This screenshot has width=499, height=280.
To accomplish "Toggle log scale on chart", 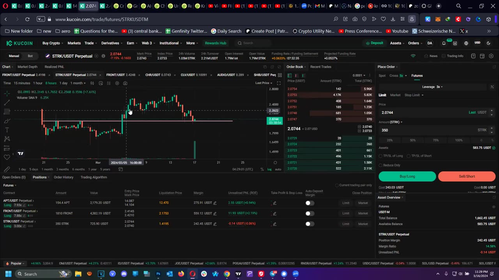I will (x=269, y=169).
